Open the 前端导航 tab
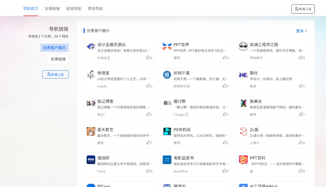 [74, 9]
